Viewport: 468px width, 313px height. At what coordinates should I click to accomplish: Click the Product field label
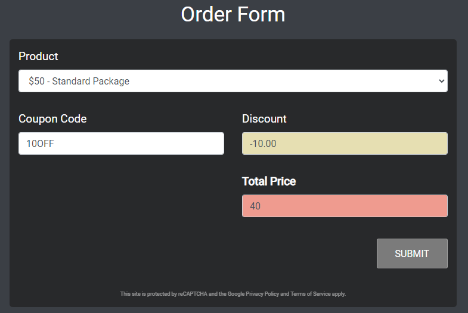38,57
